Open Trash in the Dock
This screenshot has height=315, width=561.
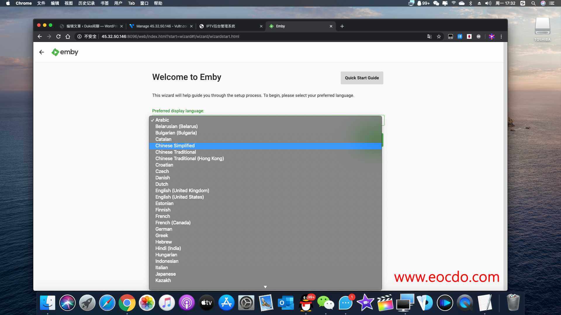pos(513,303)
